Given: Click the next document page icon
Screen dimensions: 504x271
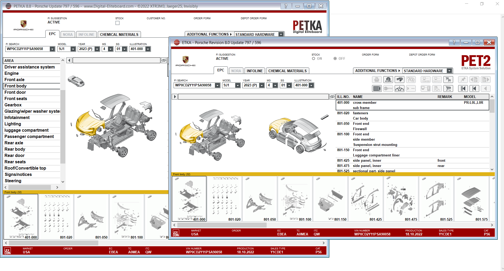Looking at the screenshot, I should (486, 80).
